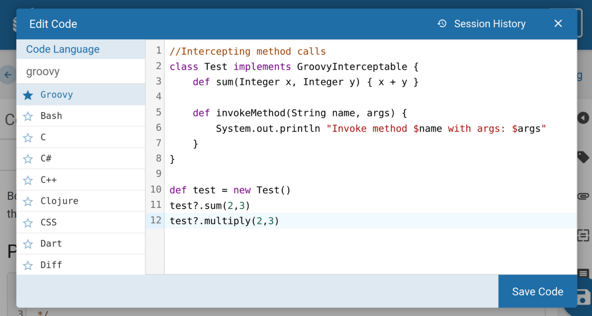Click the word GroovyInterceptable in code

[x=352, y=67]
